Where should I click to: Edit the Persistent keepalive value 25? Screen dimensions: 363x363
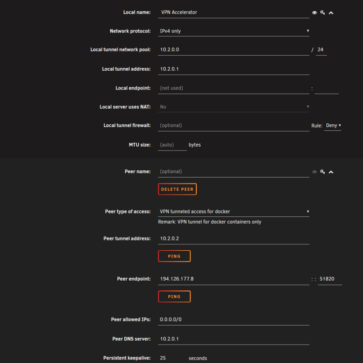tap(172, 358)
